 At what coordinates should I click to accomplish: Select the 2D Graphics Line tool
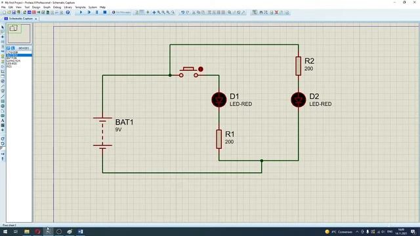tap(3, 96)
